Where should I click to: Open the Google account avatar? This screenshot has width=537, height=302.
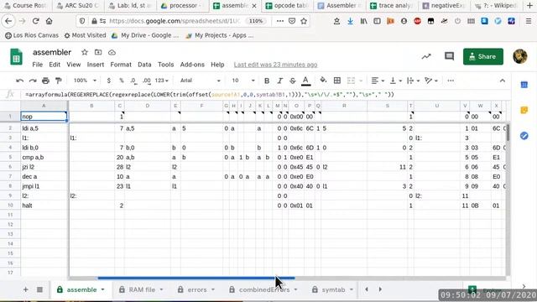click(x=520, y=56)
